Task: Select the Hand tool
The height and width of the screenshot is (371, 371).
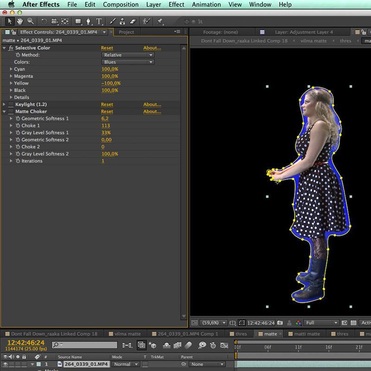Action: [20, 21]
